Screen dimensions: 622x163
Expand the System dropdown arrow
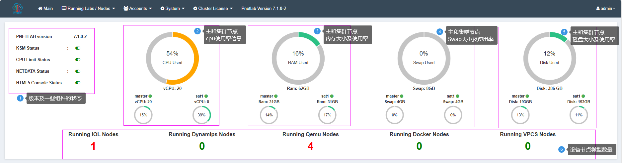coord(183,9)
